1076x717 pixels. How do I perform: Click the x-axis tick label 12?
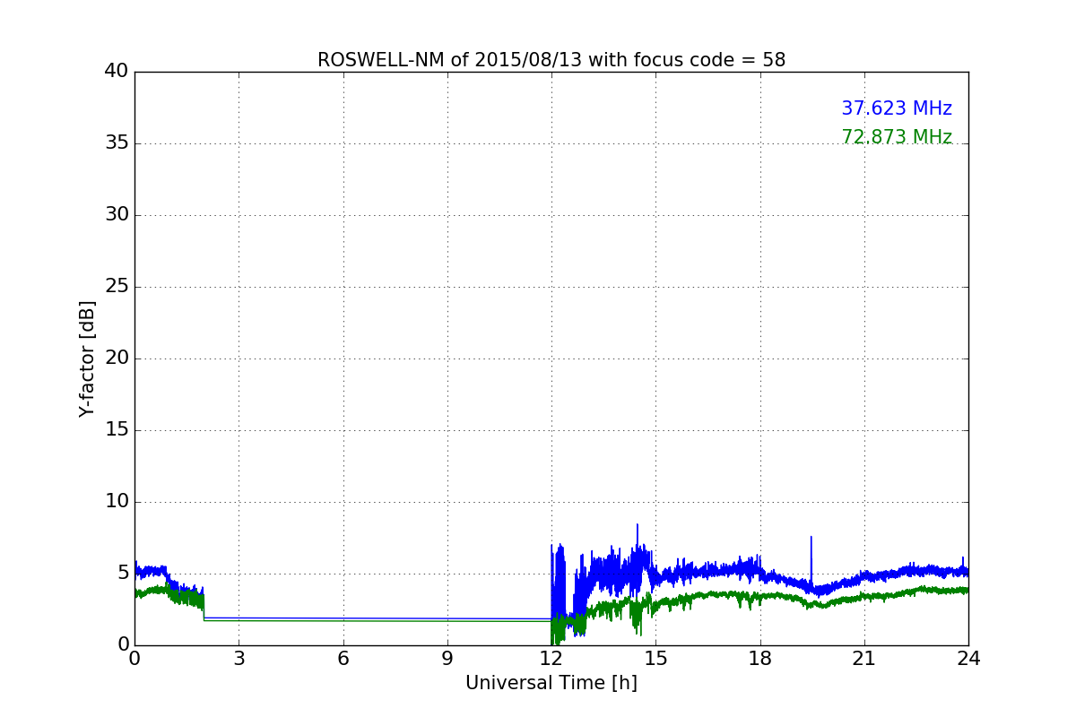[551, 659]
